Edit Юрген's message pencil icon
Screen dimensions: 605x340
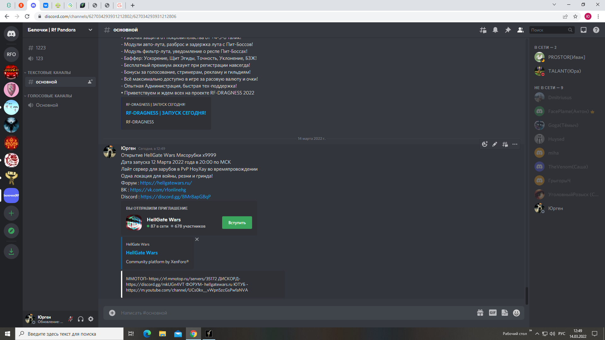pyautogui.click(x=495, y=144)
